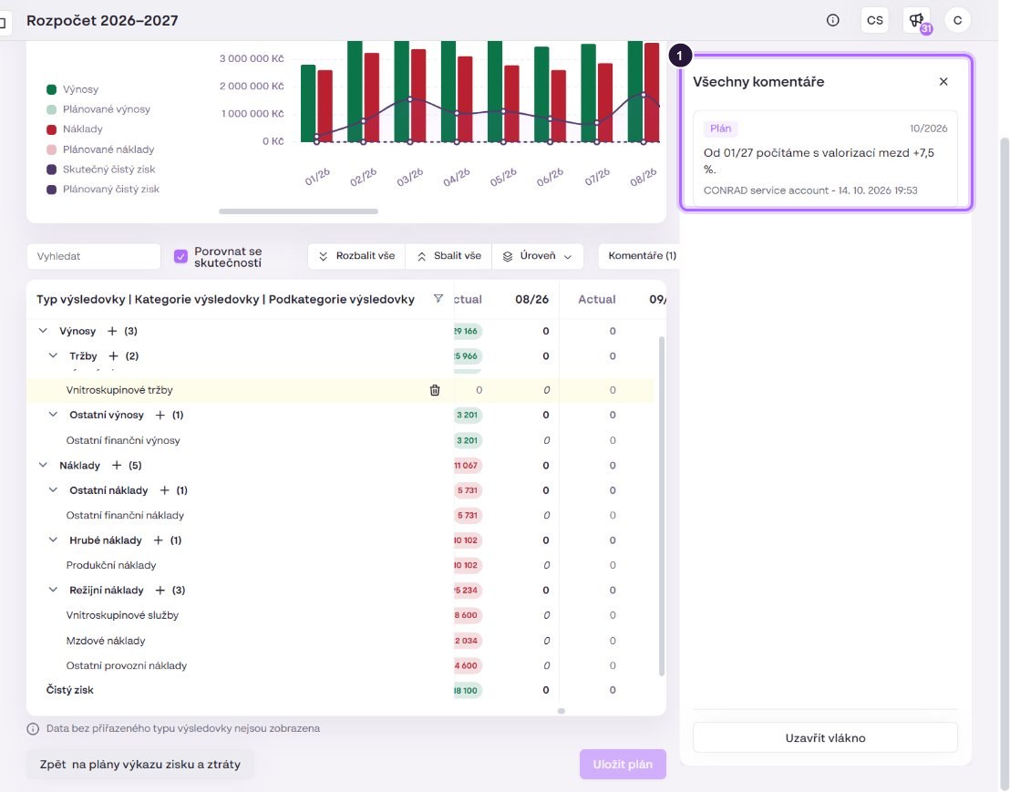This screenshot has width=1010, height=792.
Task: Open the CS language selector
Action: [x=875, y=20]
